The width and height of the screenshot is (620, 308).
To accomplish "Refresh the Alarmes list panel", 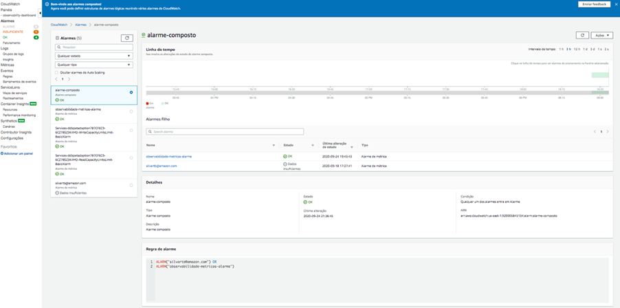I will coord(127,38).
